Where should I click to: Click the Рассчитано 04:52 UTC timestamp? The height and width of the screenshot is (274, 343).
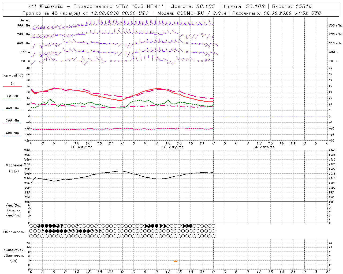[x=277, y=13]
